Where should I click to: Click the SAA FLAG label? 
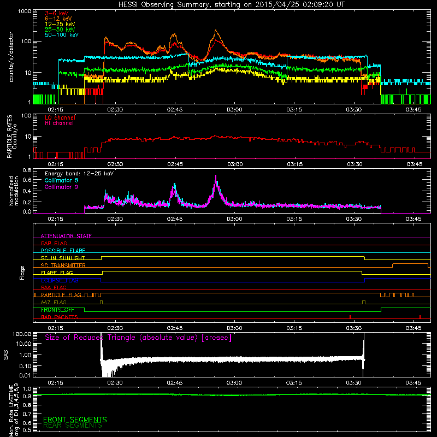coord(54,287)
